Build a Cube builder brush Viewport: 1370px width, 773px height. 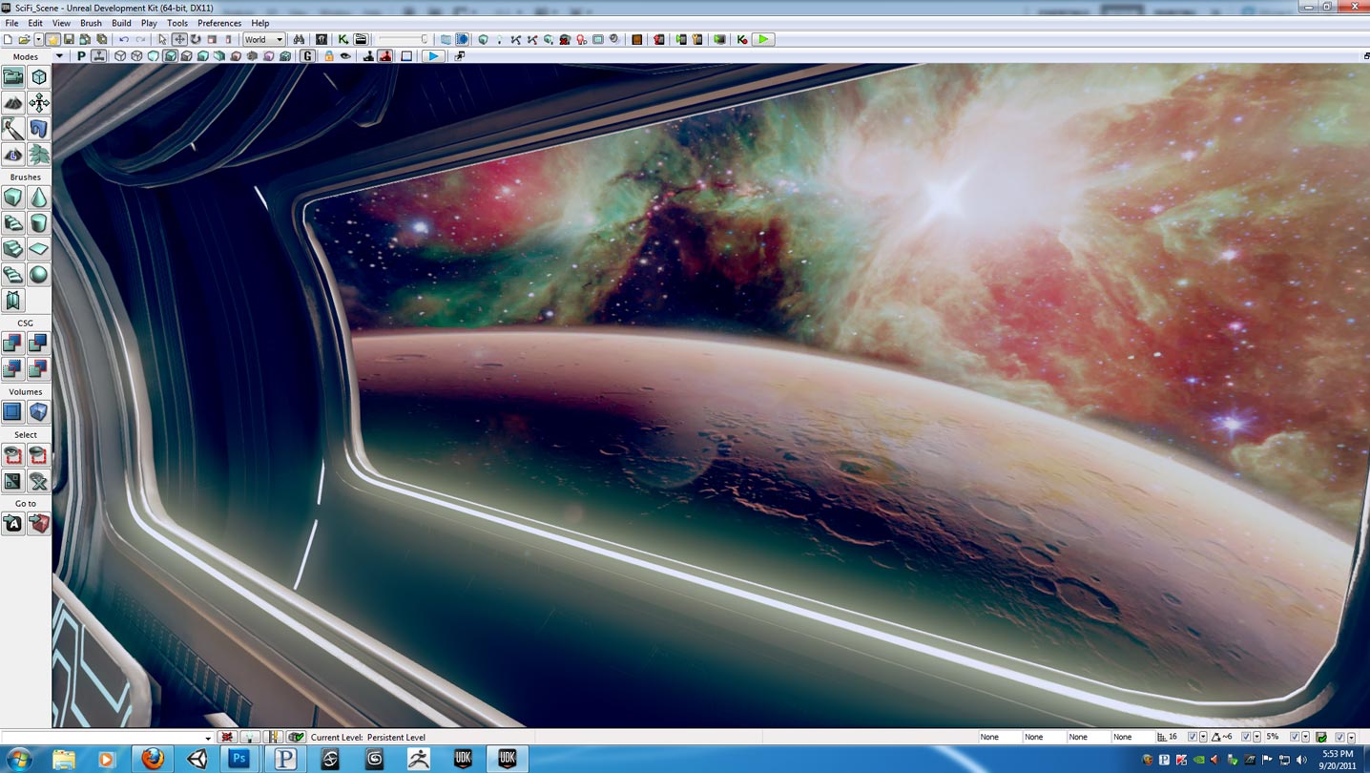coord(13,198)
